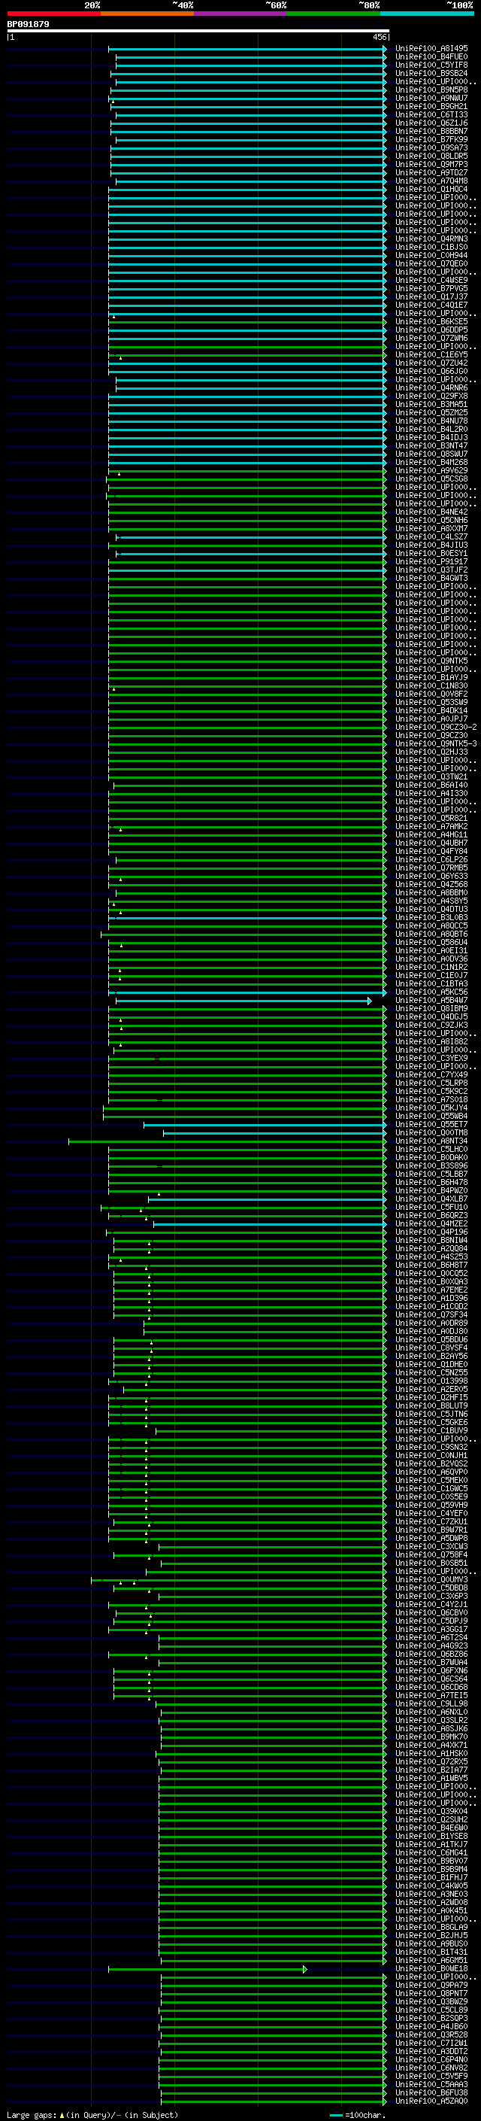Screen dimensions: 481x2121
Task: Select hit UniRef100_A7EME2
Action: pos(431,1290)
